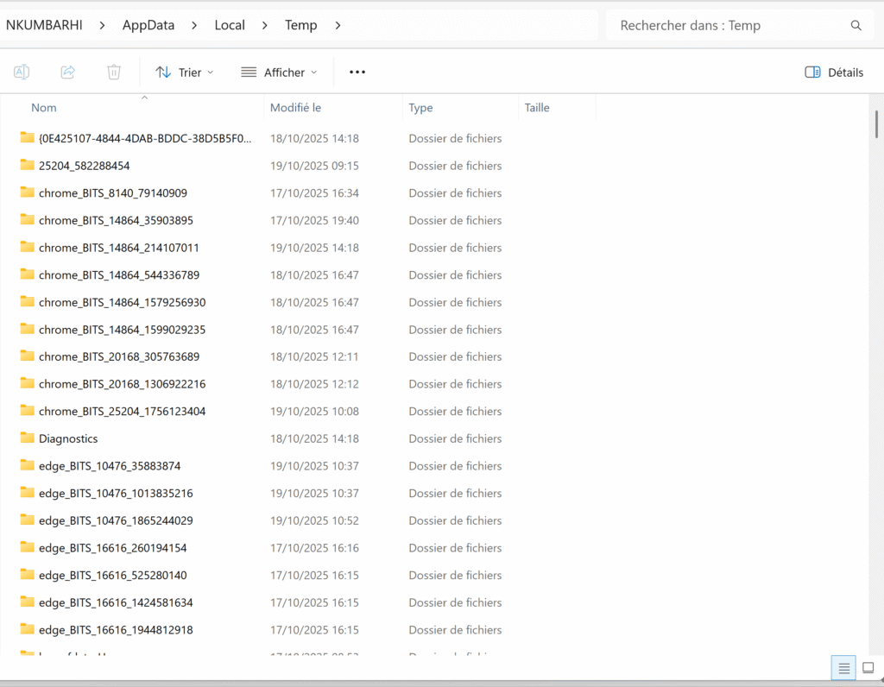Sort by the Modifié le column header
The height and width of the screenshot is (687, 884).
pyautogui.click(x=296, y=108)
